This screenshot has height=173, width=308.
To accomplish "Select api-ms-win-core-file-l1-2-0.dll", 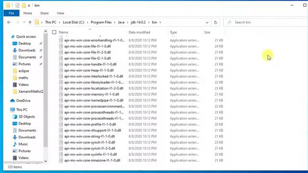I will click(x=88, y=52).
